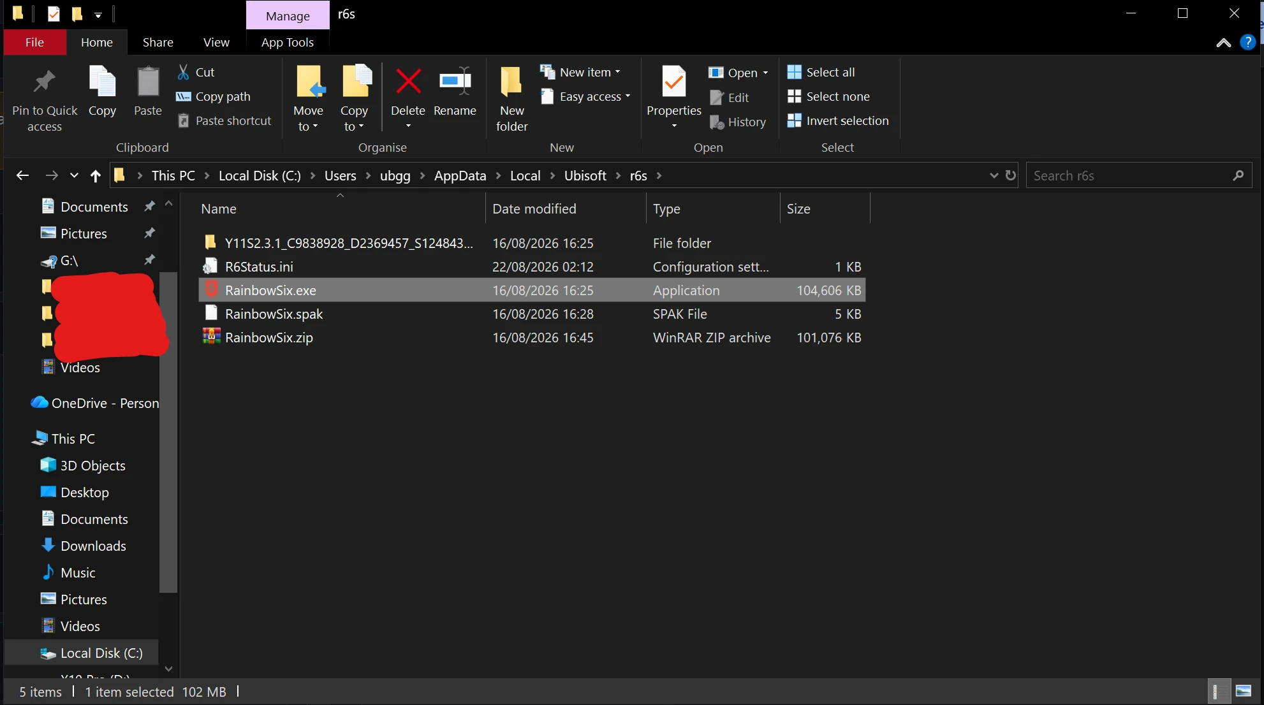
Task: Click the Users breadcrumb
Action: pos(341,175)
